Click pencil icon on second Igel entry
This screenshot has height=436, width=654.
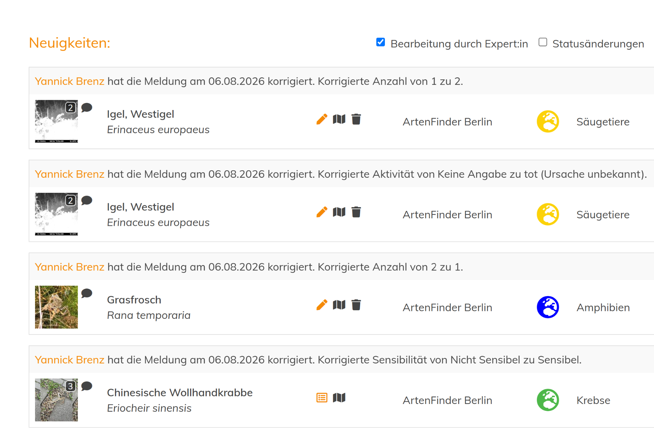tap(322, 212)
